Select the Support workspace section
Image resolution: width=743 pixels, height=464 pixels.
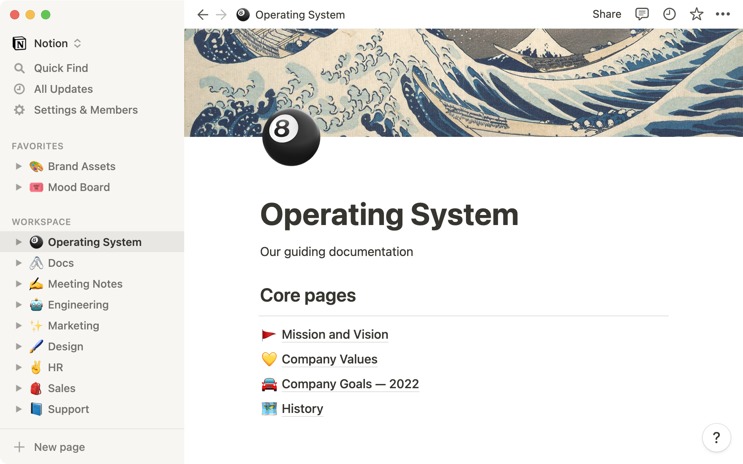coord(69,409)
